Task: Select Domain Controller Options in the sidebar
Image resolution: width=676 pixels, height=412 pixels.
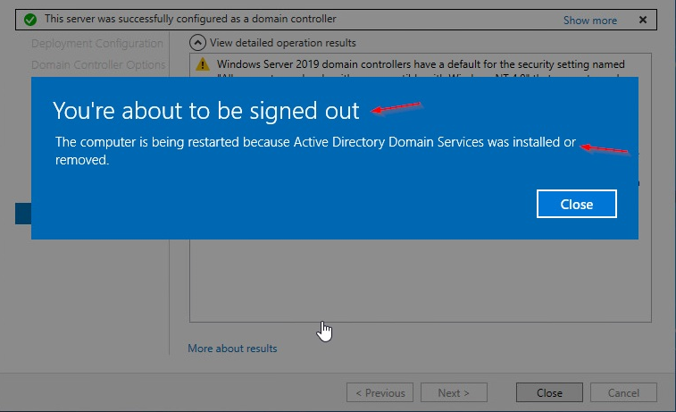Action: coord(98,64)
